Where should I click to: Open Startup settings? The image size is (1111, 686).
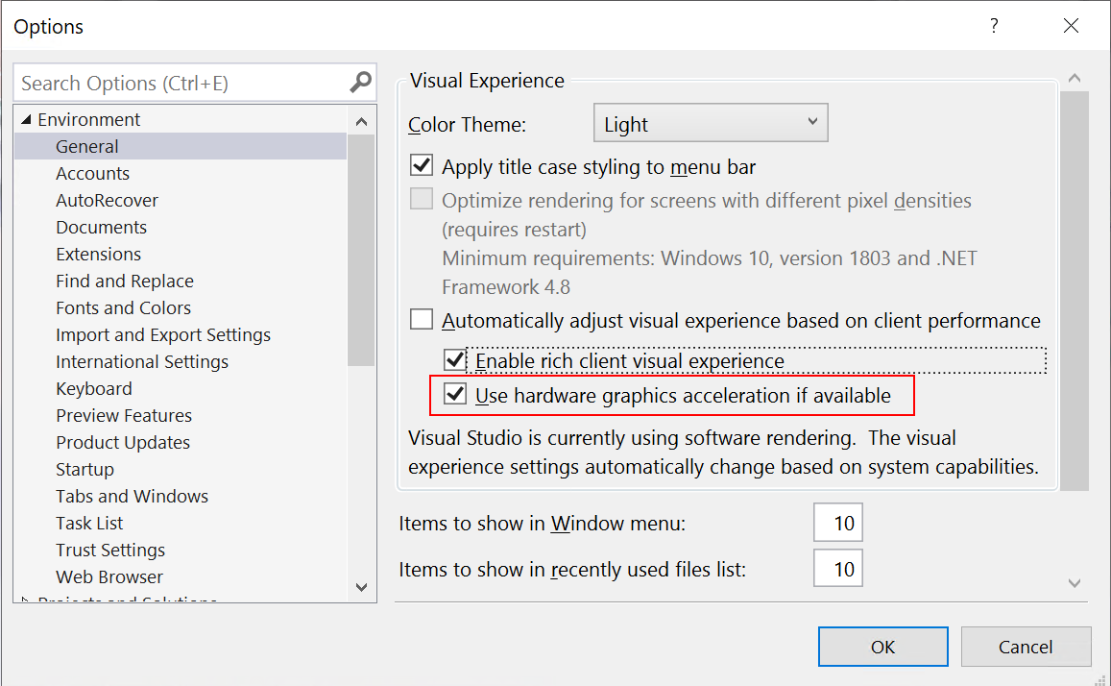(x=85, y=470)
